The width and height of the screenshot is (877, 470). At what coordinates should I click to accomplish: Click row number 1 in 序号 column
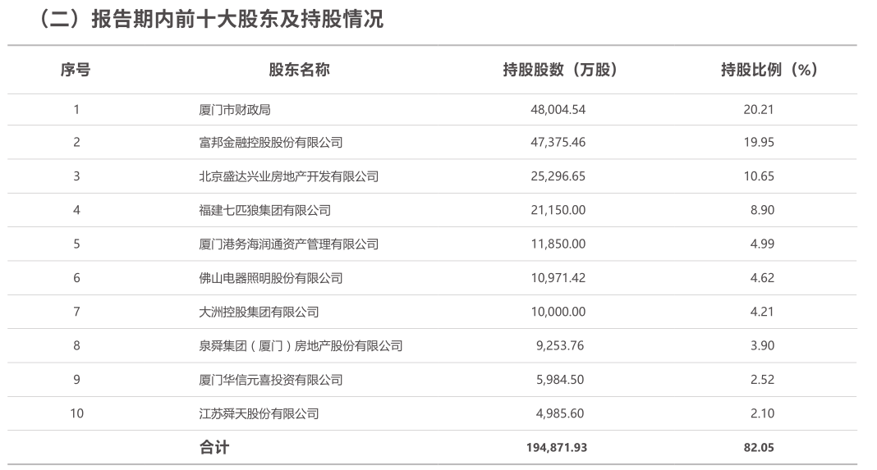click(76, 110)
